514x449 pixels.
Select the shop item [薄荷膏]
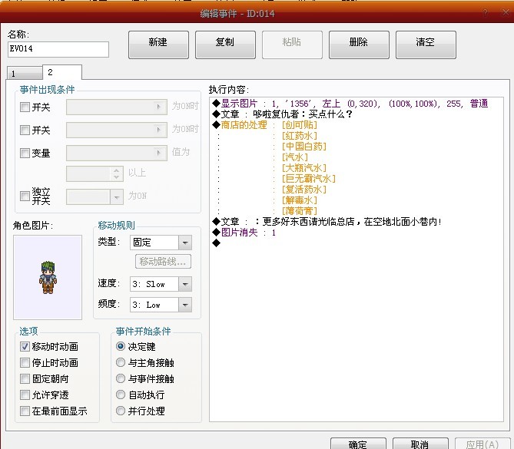tap(300, 210)
